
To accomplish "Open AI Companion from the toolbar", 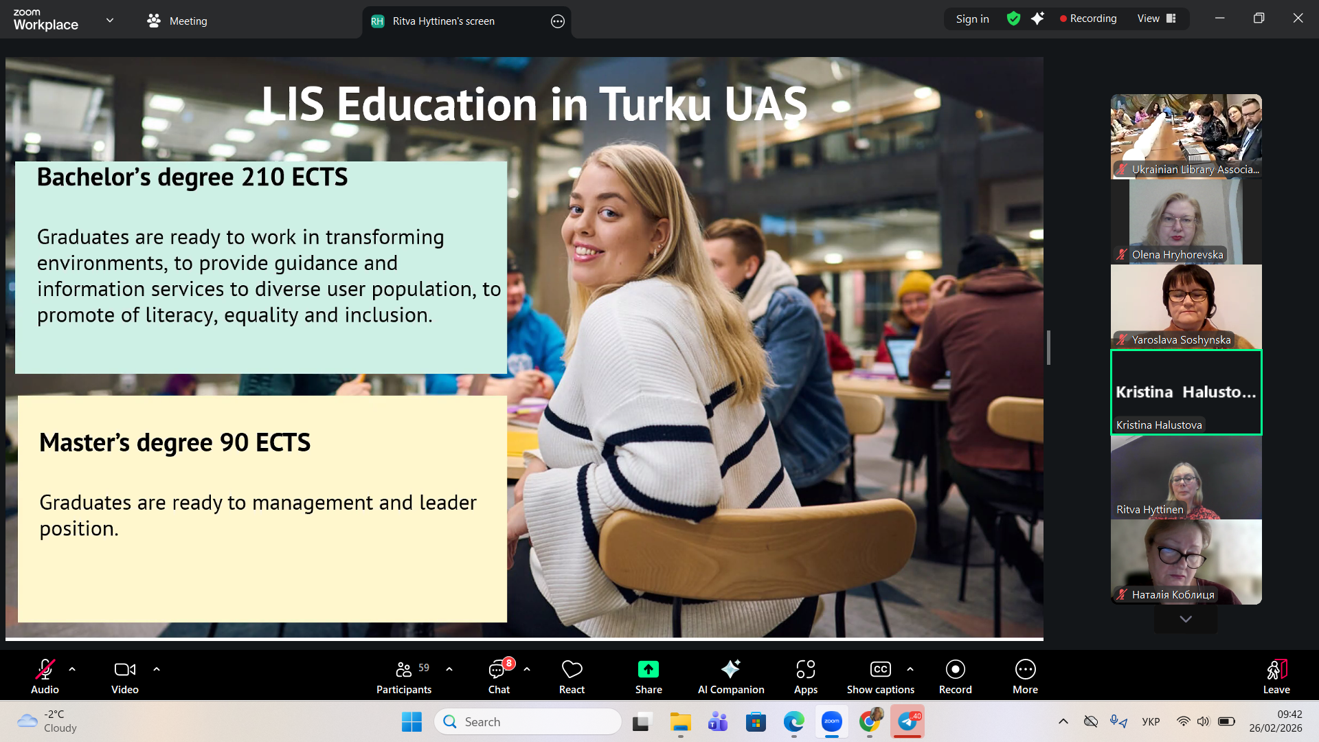I will click(x=730, y=677).
